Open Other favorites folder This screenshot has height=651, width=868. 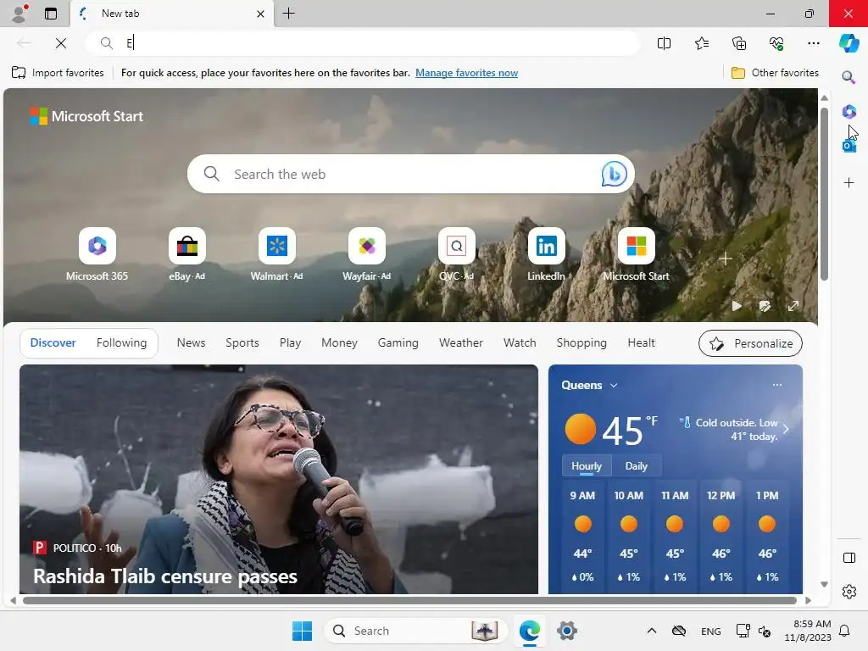775,73
